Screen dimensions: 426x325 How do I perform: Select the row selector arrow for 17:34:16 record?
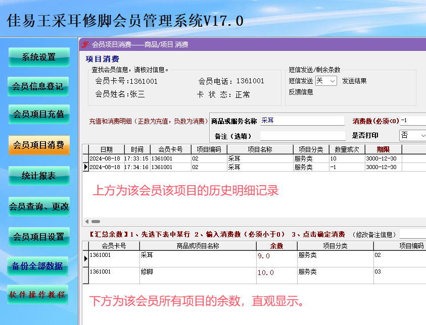[86, 167]
